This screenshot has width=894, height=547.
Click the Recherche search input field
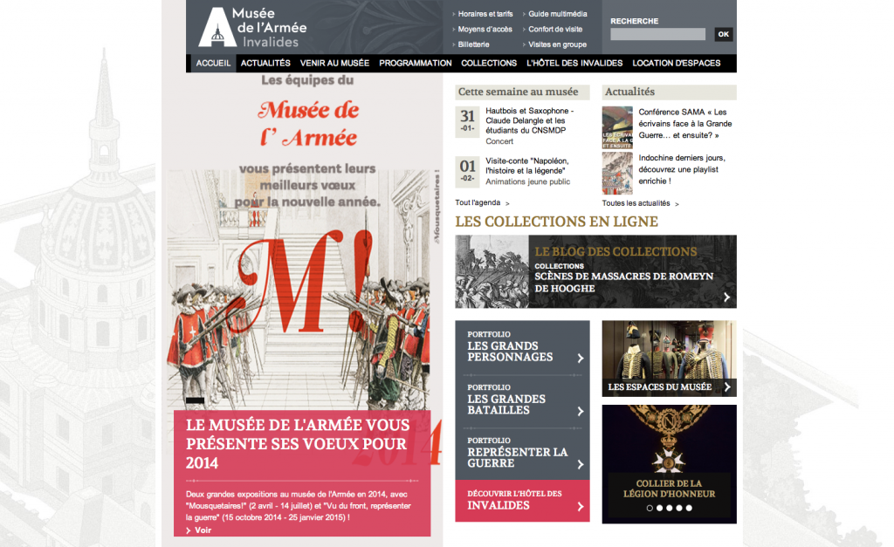pos(658,34)
